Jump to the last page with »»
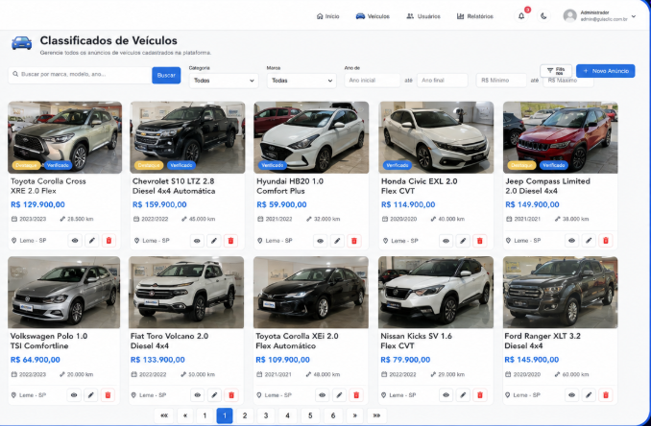Image resolution: width=651 pixels, height=426 pixels. point(376,415)
